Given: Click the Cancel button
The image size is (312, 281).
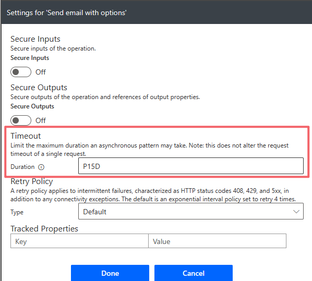Looking at the screenshot, I should (194, 273).
